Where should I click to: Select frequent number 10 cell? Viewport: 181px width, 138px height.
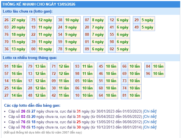point(77,95)
